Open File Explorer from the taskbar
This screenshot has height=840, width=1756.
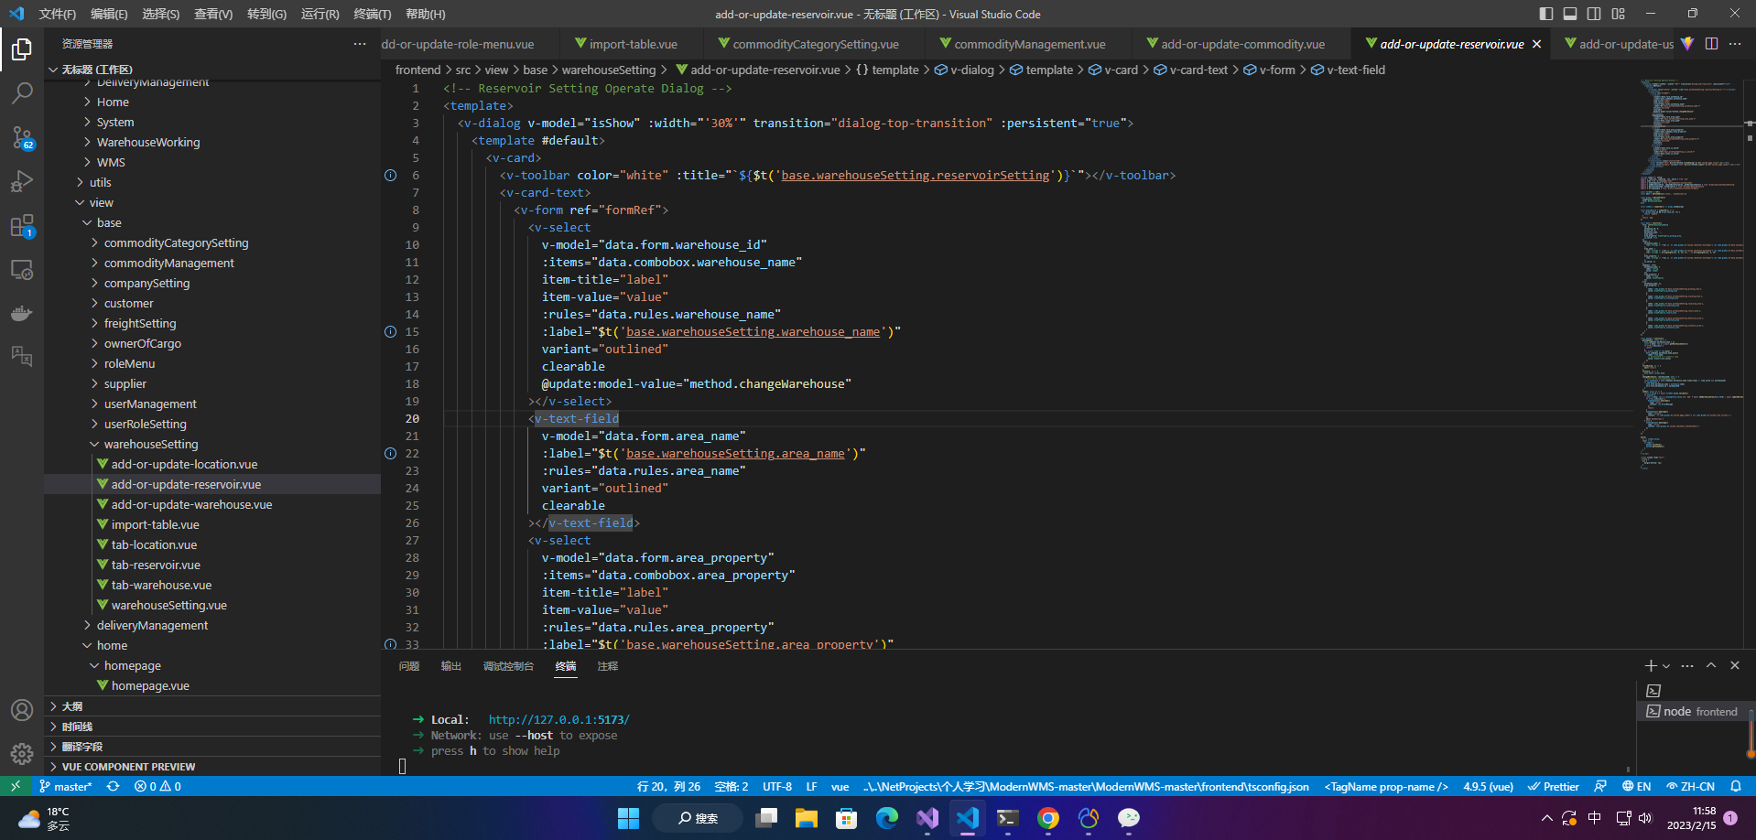806,818
